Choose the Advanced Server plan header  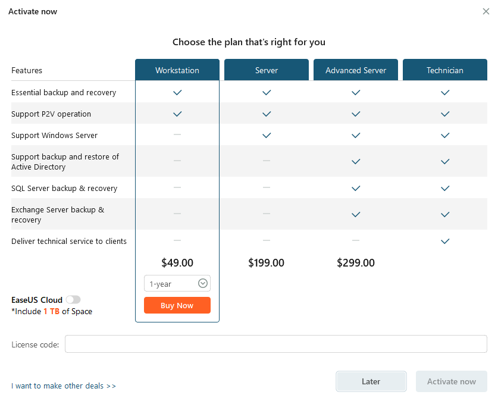356,70
